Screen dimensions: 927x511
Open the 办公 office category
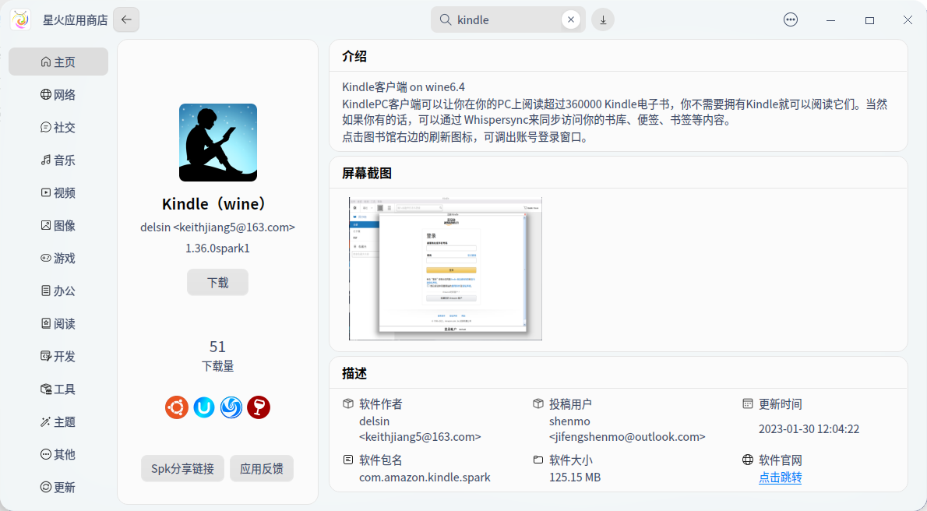click(x=58, y=291)
